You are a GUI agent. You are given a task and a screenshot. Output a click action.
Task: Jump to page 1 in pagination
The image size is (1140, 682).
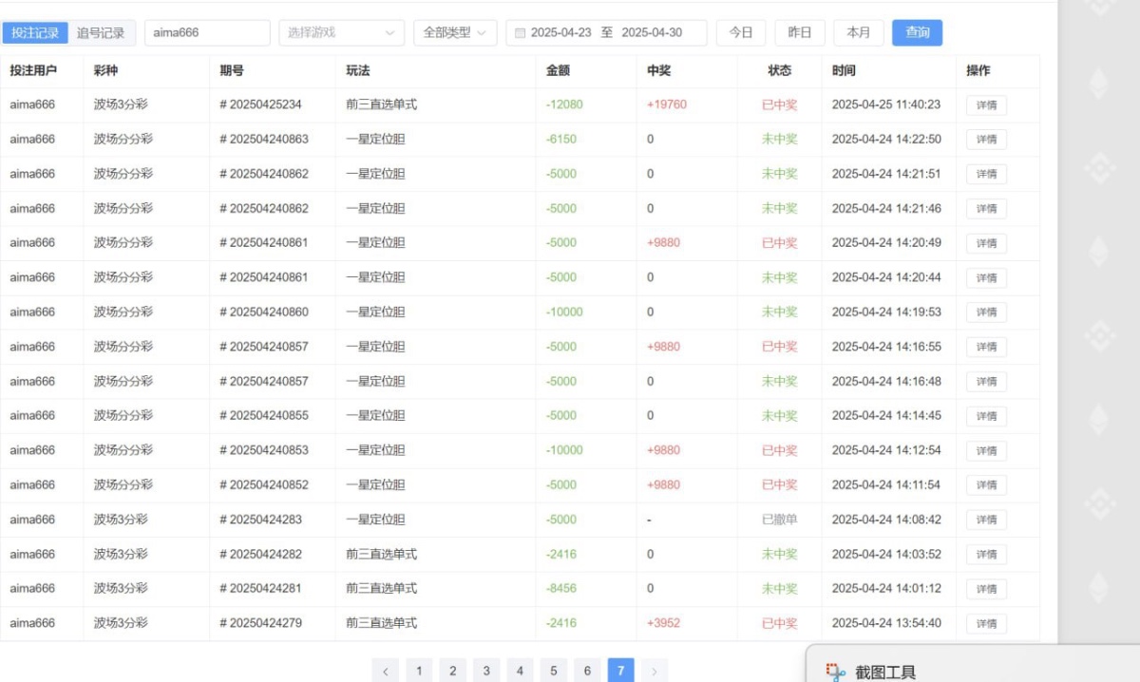pos(419,670)
